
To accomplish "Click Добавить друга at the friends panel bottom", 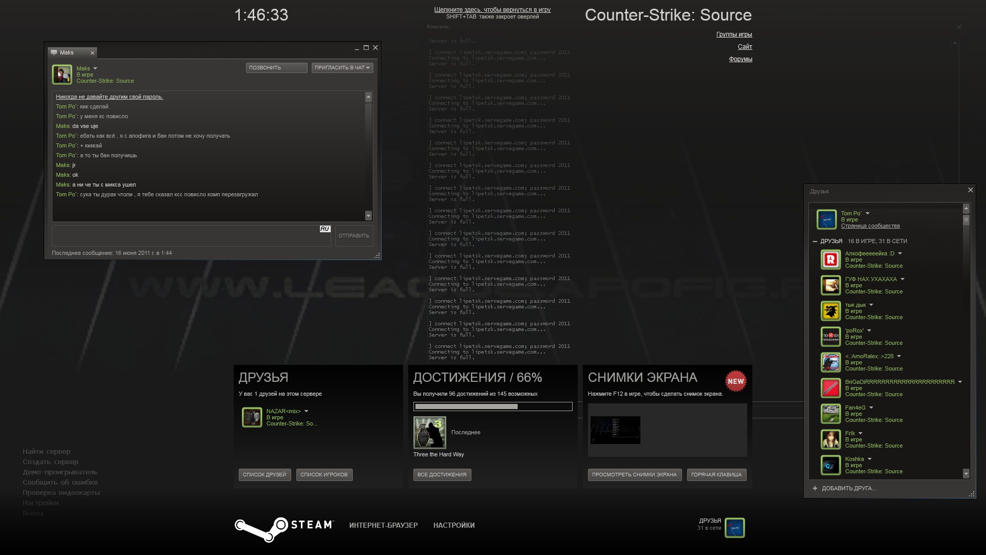I will click(x=849, y=488).
